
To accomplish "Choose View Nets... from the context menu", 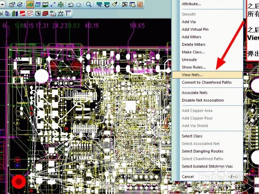I will coord(192,75).
